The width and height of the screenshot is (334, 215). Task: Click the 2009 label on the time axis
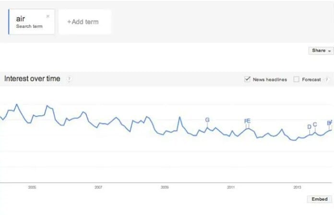[165, 187]
